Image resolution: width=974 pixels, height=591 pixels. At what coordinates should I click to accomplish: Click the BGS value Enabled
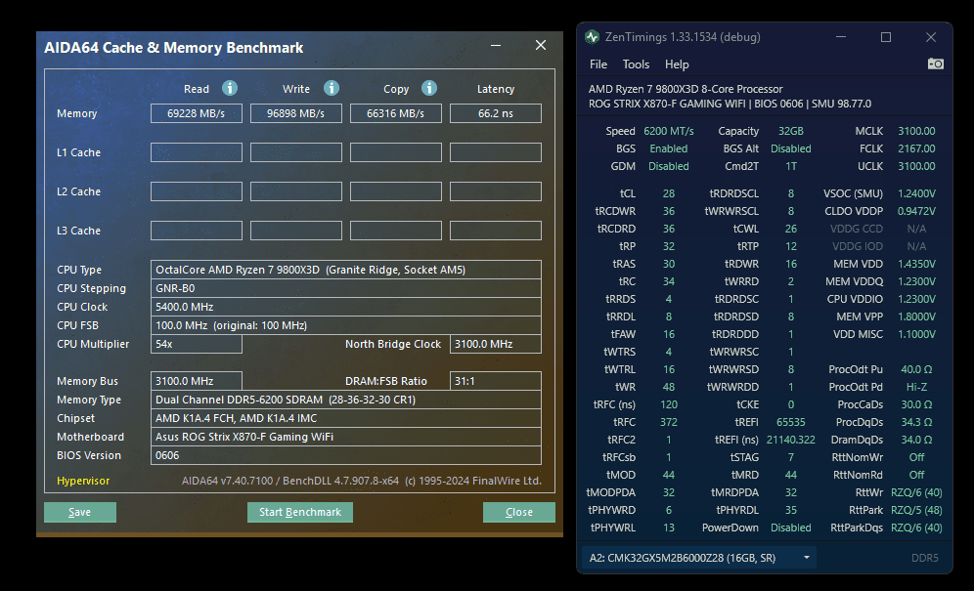click(668, 149)
